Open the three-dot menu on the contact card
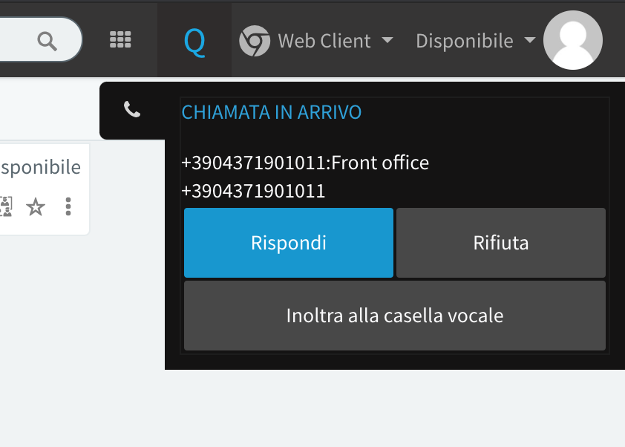Viewport: 625px width, 447px height. [68, 207]
